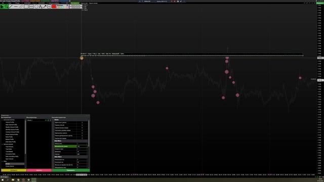The width and height of the screenshot is (324, 182).
Task: Select the highlighted Clouds indicator
Action: (15, 164)
